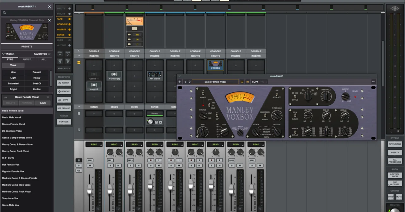This screenshot has height=212, width=405.
Task: Click the Universal Audio logo
Action: (395, 9)
